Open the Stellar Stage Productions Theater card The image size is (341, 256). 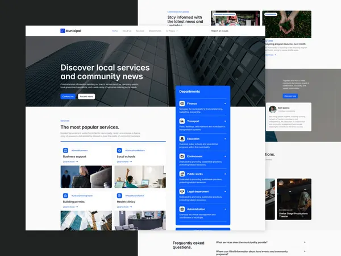click(294, 199)
